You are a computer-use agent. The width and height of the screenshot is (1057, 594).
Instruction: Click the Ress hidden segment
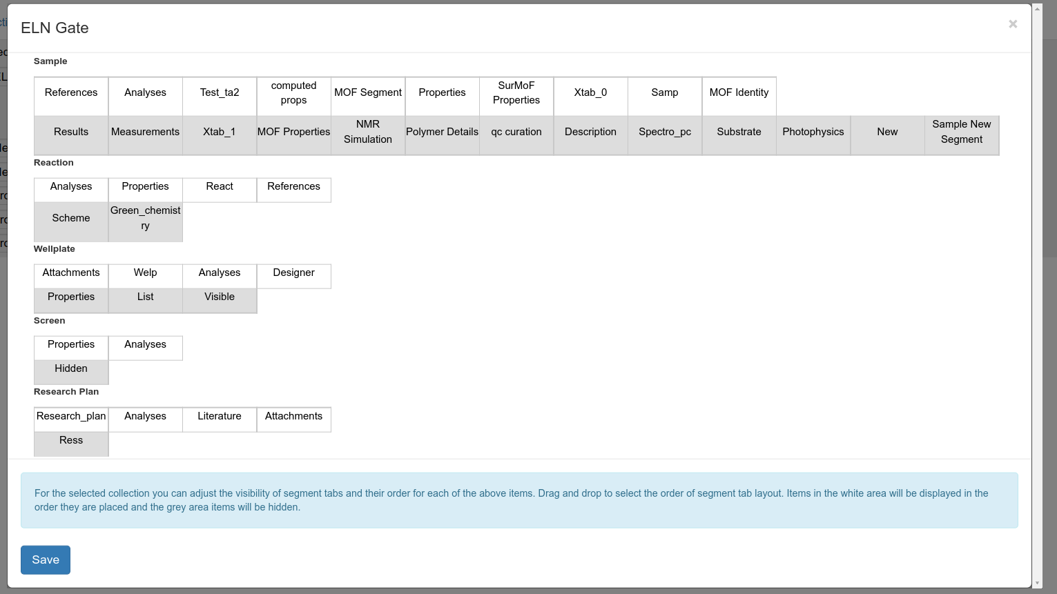click(71, 441)
